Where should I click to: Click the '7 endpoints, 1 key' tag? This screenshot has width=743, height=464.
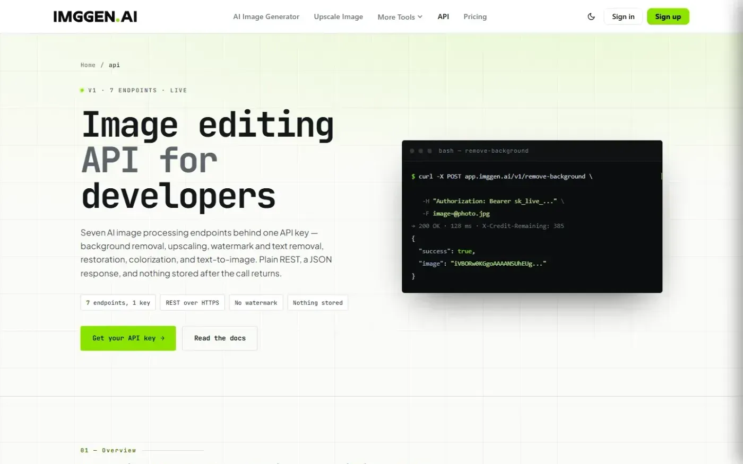pyautogui.click(x=118, y=303)
